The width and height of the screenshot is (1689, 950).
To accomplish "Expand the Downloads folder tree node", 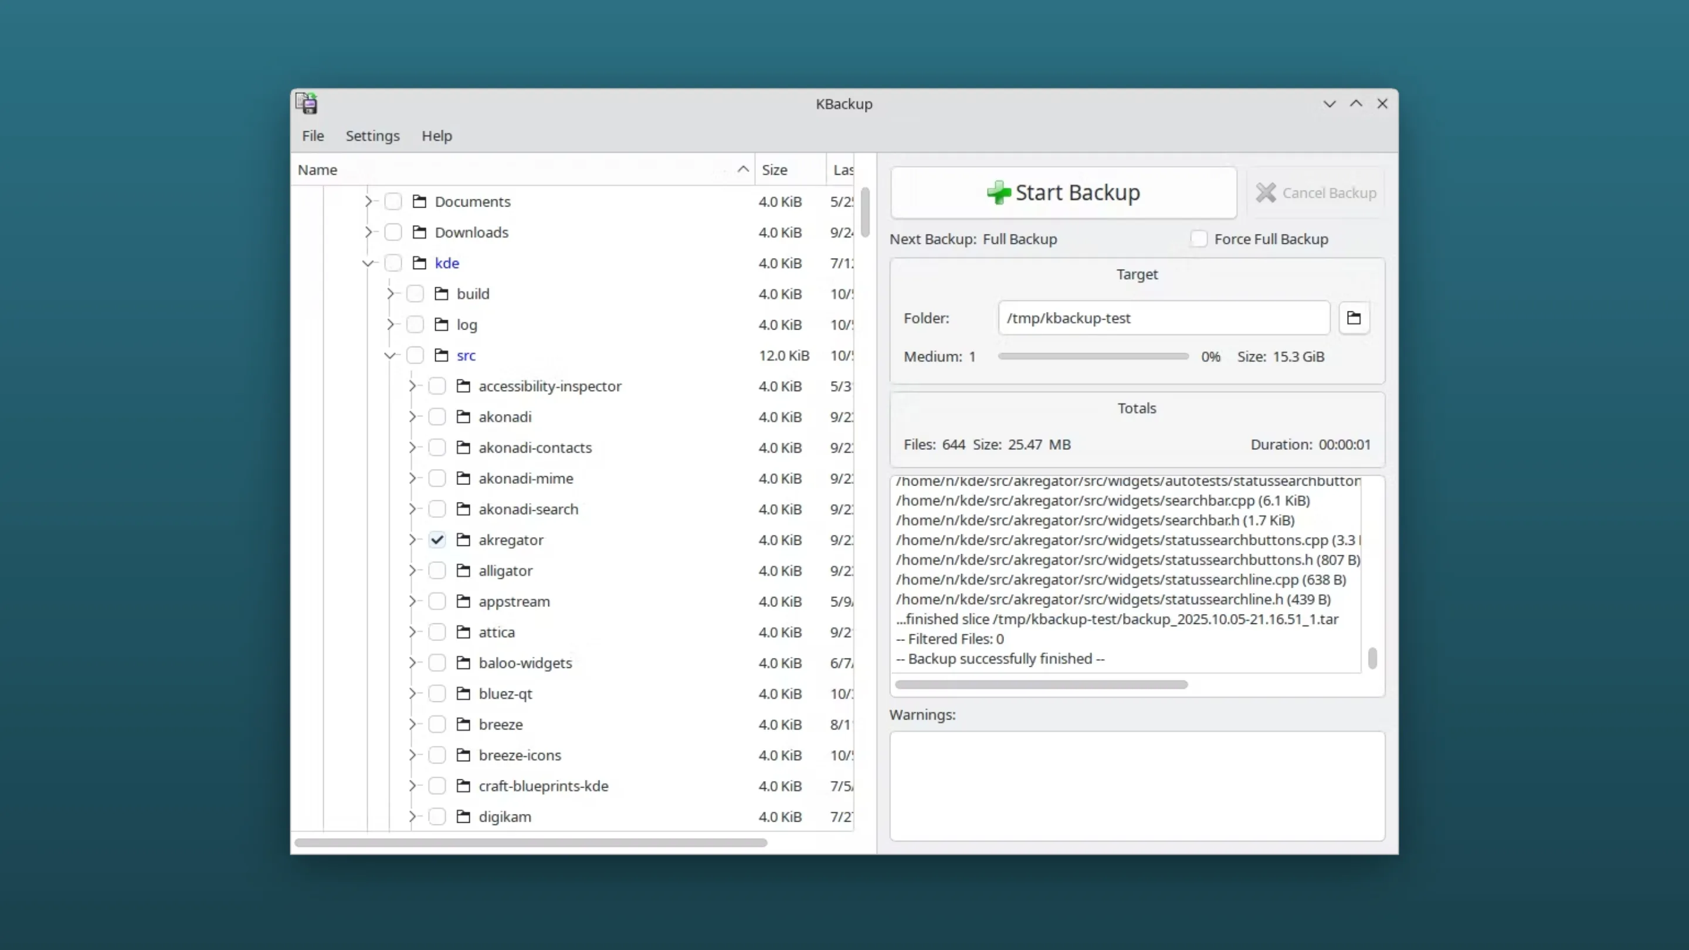I will [368, 232].
